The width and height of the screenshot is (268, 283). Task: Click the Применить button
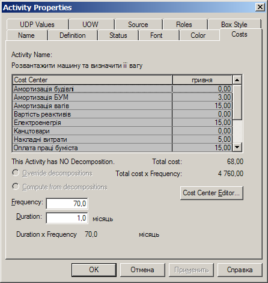coord(191,270)
